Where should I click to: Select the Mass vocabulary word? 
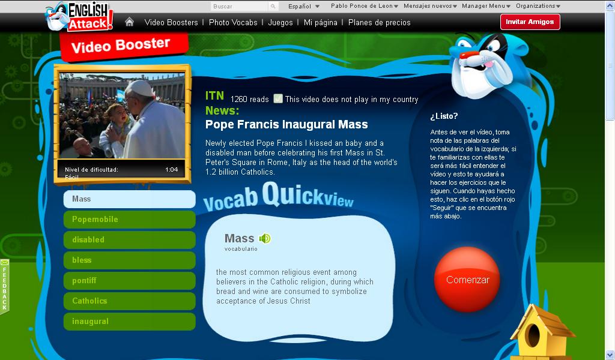pyautogui.click(x=130, y=199)
